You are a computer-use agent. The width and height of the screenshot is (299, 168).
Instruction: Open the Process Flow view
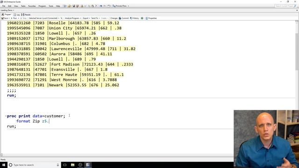click(x=120, y=6)
